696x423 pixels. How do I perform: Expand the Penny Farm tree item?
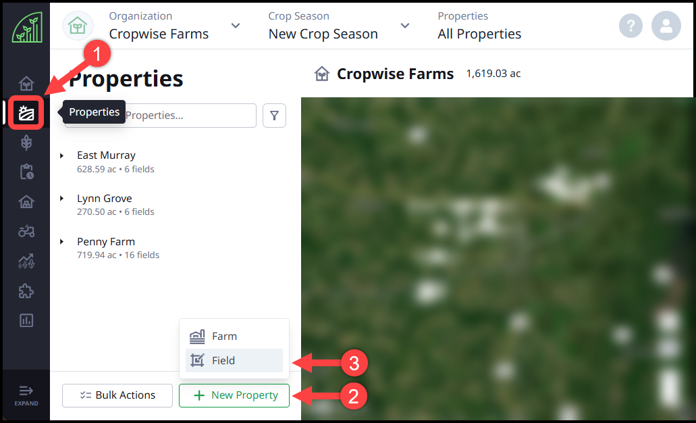pos(62,242)
